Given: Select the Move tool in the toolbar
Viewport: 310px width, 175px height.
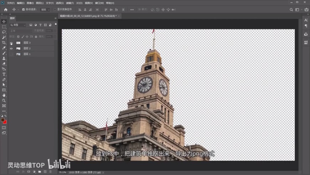Looking at the screenshot, I should [x=4, y=21].
